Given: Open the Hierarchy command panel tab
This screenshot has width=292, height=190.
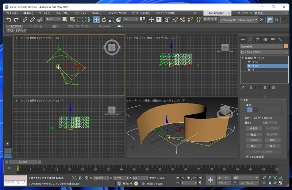Looking at the screenshot, I should pyautogui.click(x=258, y=39).
